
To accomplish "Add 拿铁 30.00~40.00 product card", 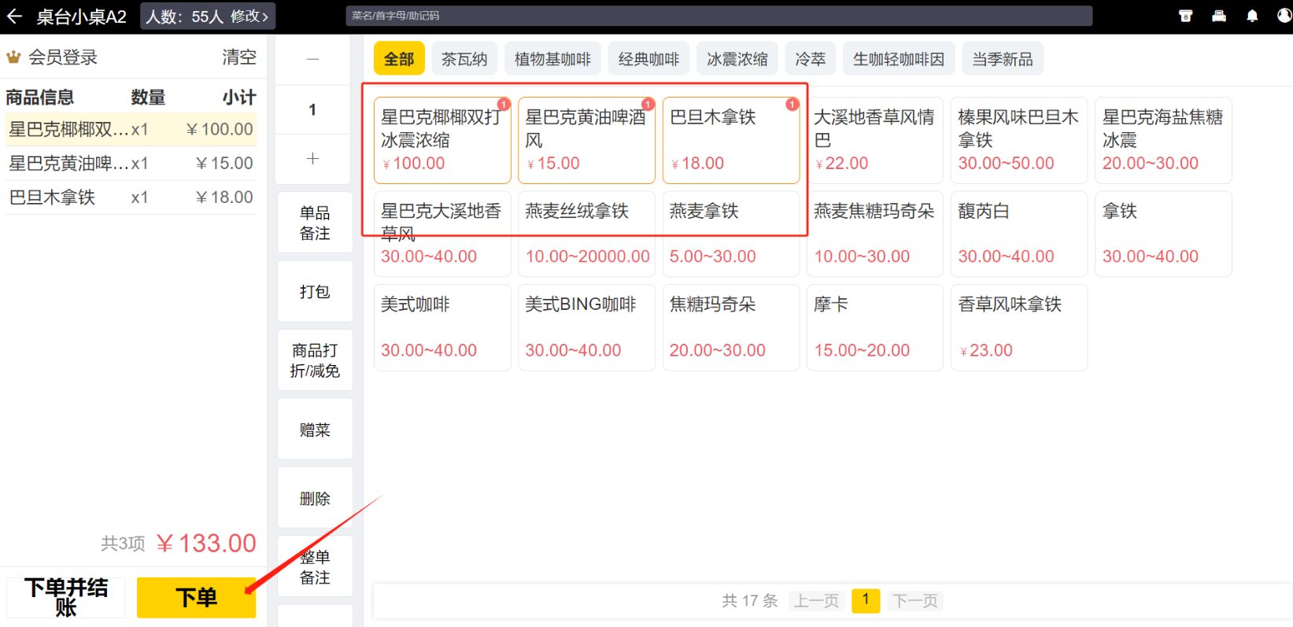I will [1163, 234].
